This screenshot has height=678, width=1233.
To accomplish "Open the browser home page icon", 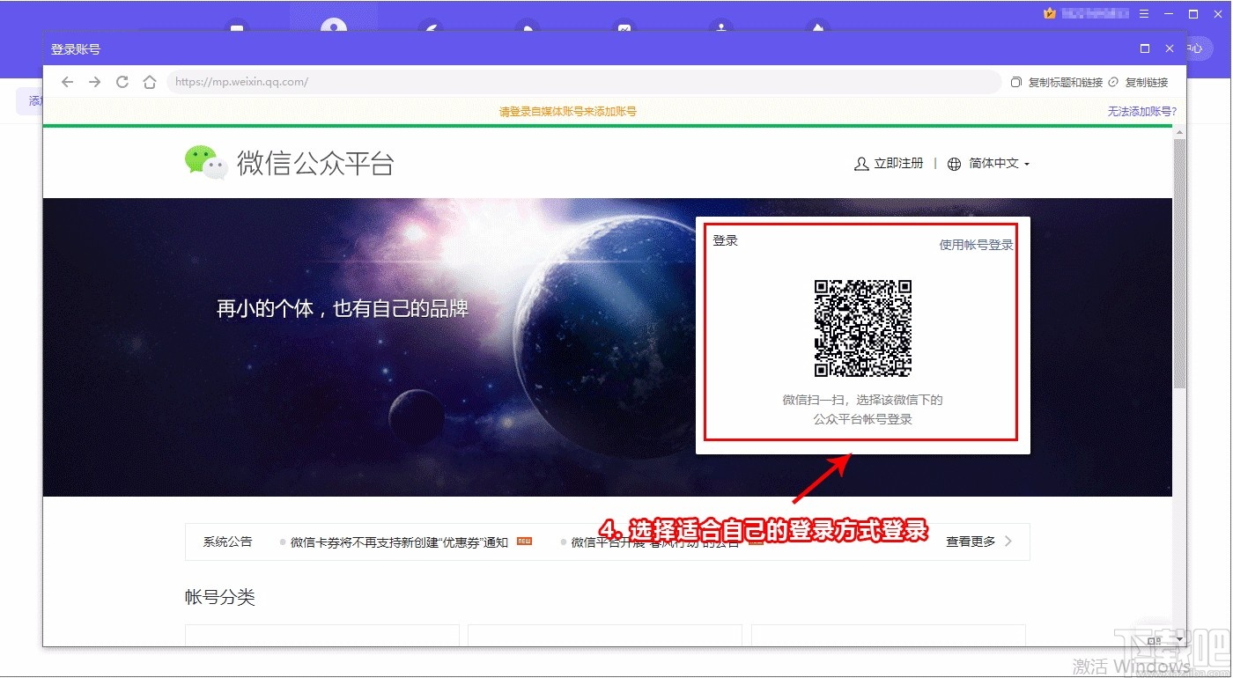I will click(150, 81).
